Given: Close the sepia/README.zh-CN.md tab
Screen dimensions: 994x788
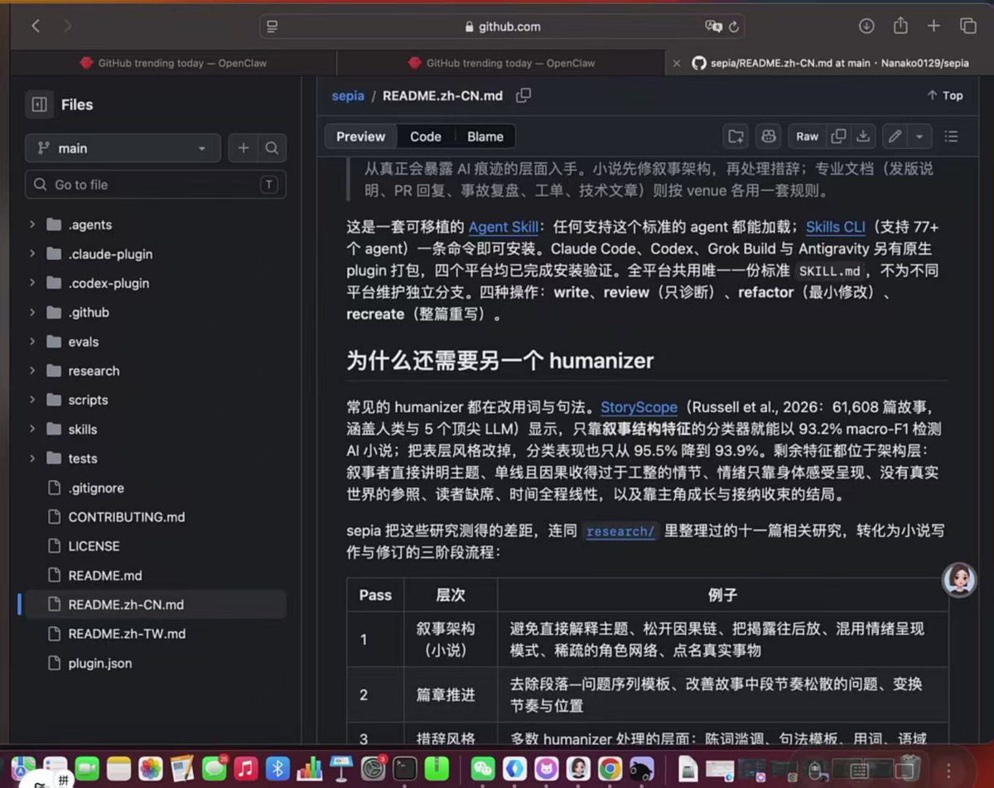Looking at the screenshot, I should [x=676, y=63].
